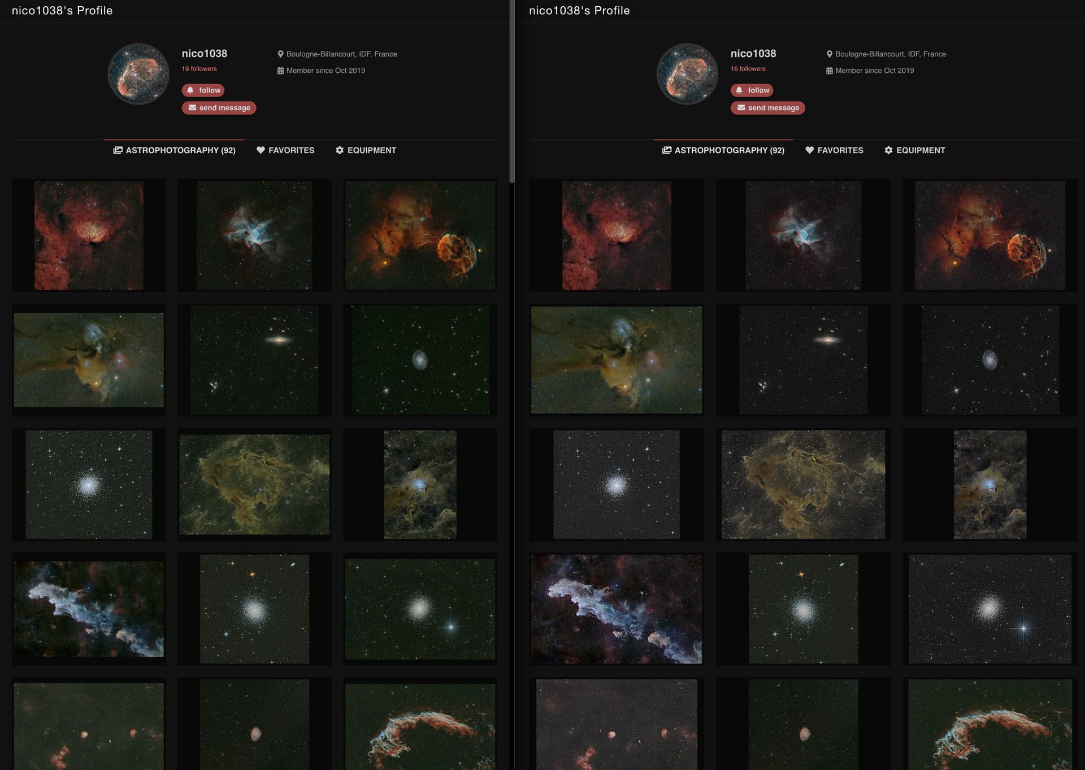1085x770 pixels.
Task: Open Rho Ophiuchi thumbnail in right pane
Action: [617, 360]
